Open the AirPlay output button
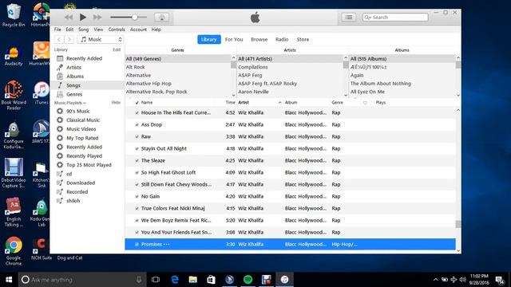This screenshot has width=511, height=287. (161, 18)
